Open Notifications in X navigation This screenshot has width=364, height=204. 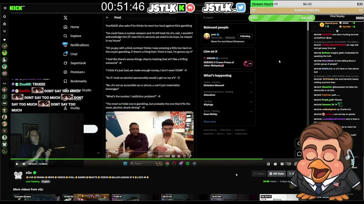point(76,45)
